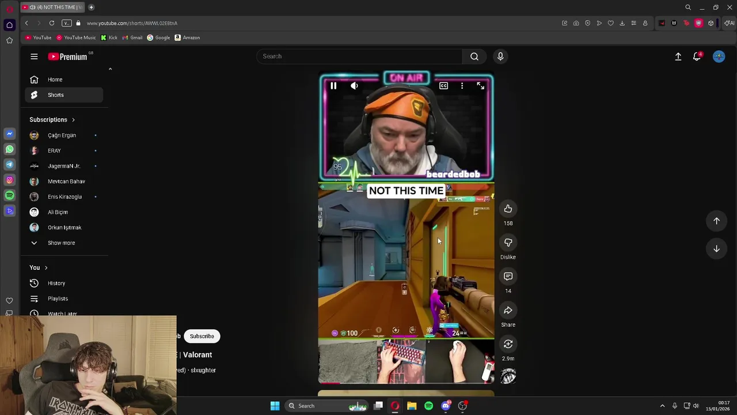
Task: Open Instagram in Opera sidebar
Action: pos(9,180)
